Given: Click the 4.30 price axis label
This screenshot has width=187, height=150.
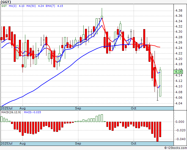Looking at the screenshot, I should [179, 32].
